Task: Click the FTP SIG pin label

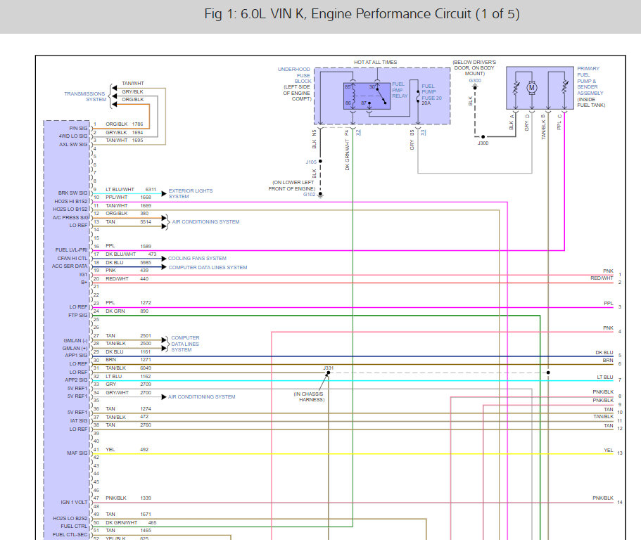Action: 77,316
